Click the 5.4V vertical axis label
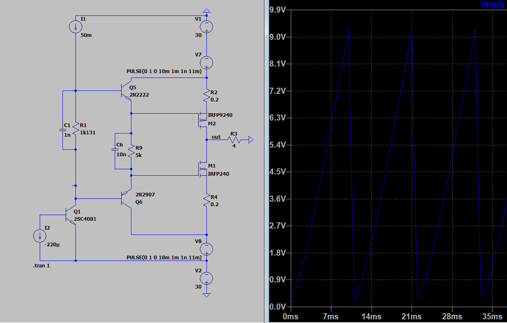 point(278,145)
